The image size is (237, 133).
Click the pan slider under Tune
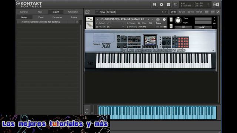(x=183, y=27)
